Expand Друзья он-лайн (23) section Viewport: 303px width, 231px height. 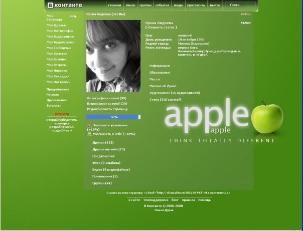pyautogui.click(x=108, y=149)
